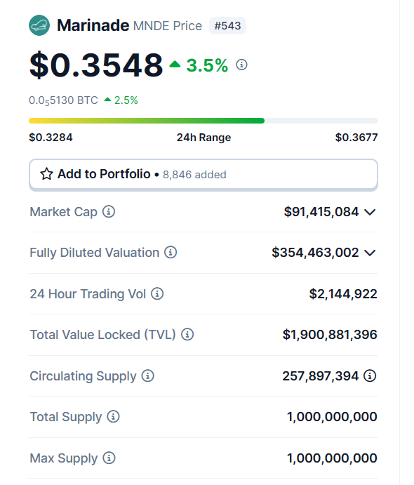Open info icon next to 3.5% change

[x=241, y=65]
